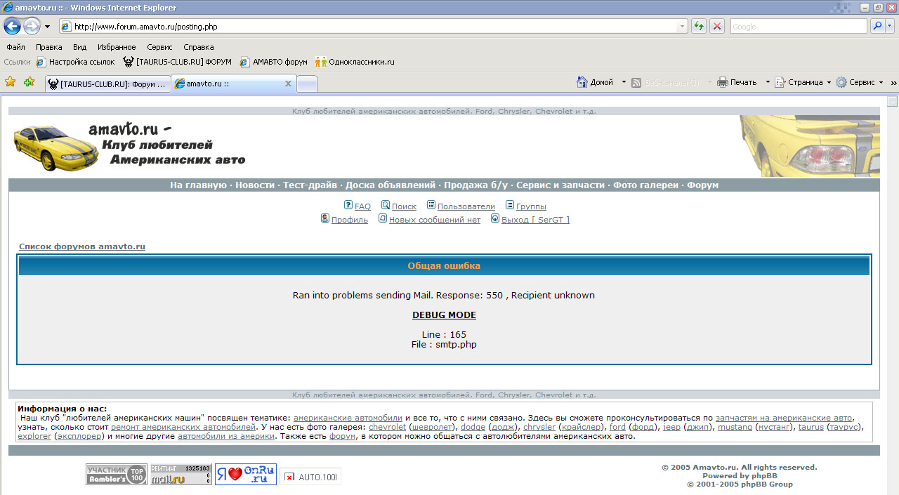899x495 pixels.
Task: Open the Список форумов amavto.ru link
Action: [82, 246]
